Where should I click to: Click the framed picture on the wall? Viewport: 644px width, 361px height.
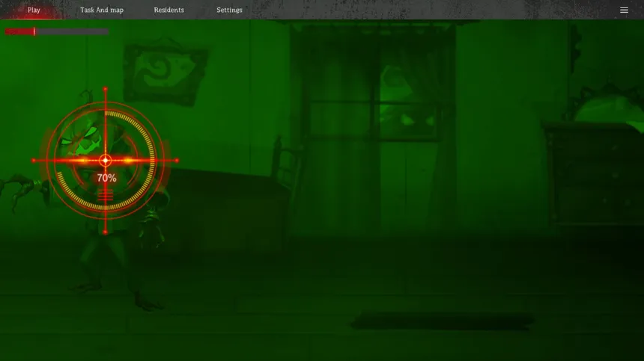pyautogui.click(x=165, y=73)
